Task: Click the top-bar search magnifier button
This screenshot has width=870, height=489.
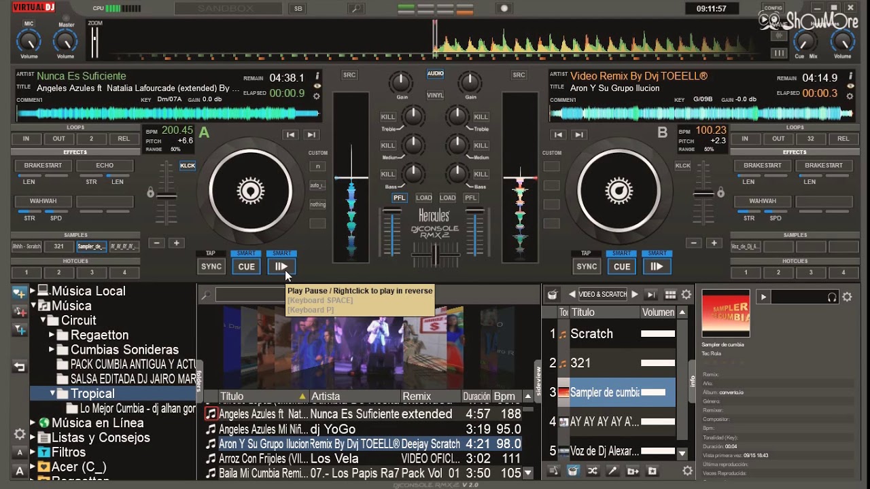Action: coord(355,9)
